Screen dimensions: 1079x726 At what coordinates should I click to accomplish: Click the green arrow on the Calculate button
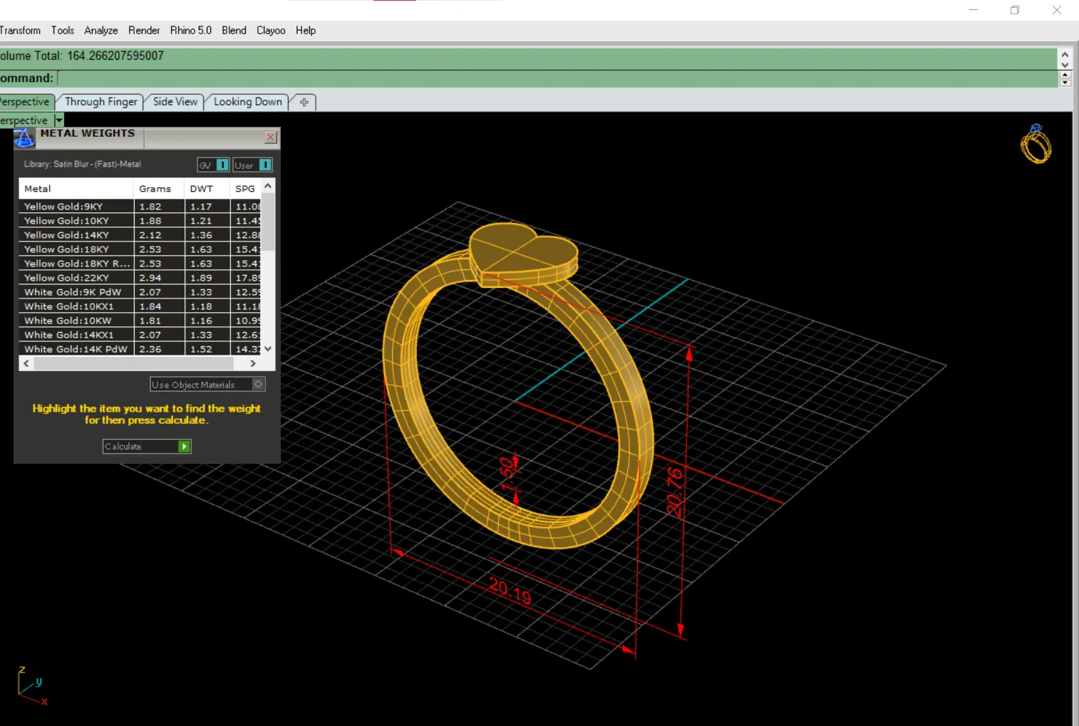click(x=185, y=446)
